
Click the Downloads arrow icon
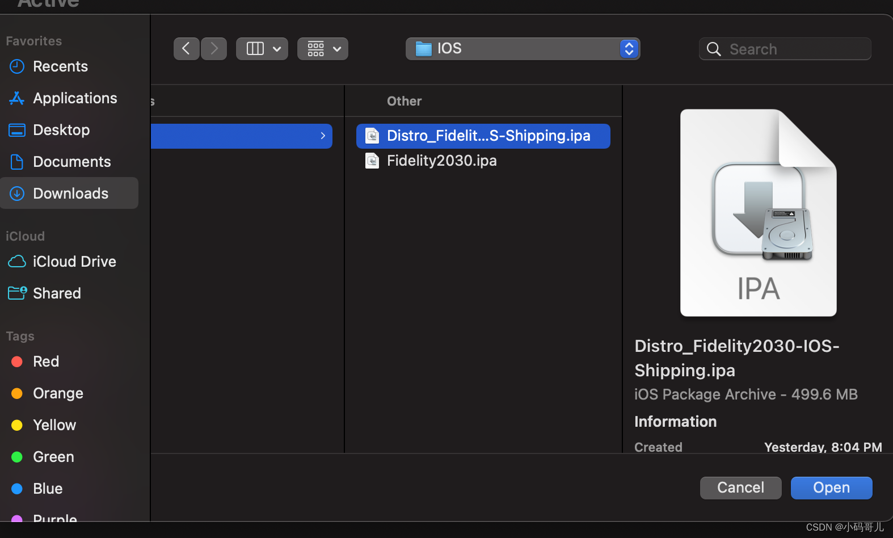pyautogui.click(x=17, y=194)
